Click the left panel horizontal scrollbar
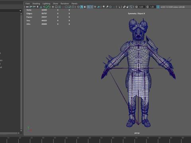This screenshot has height=143, width=191. [x=9, y=133]
